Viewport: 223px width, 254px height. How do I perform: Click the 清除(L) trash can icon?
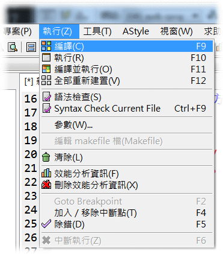(x=46, y=157)
